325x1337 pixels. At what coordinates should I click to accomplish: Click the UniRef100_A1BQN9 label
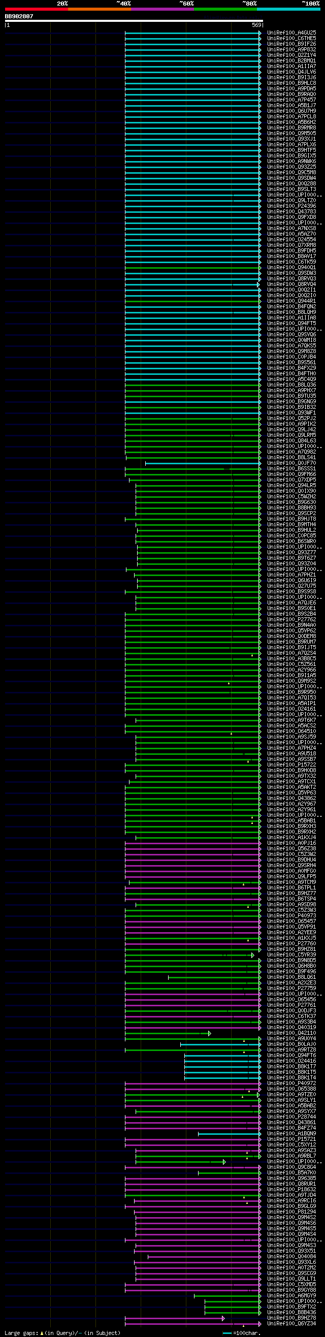291,1133
